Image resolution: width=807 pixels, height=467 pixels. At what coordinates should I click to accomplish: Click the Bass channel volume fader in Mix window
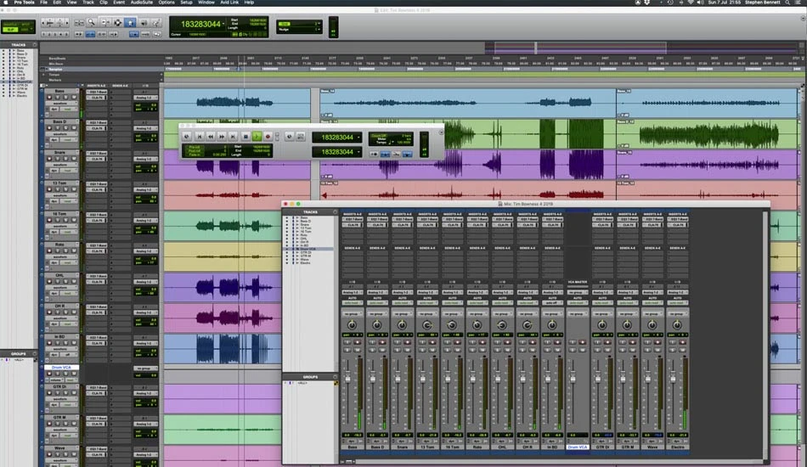coord(348,379)
